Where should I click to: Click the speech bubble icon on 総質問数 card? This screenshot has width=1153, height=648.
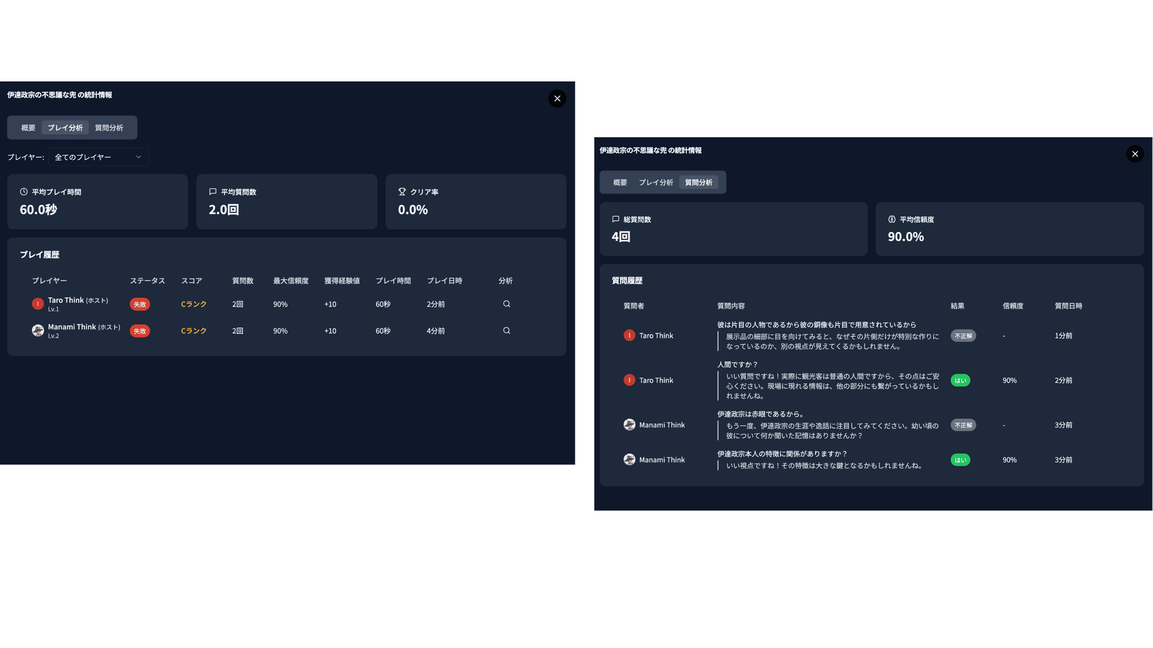(x=615, y=219)
